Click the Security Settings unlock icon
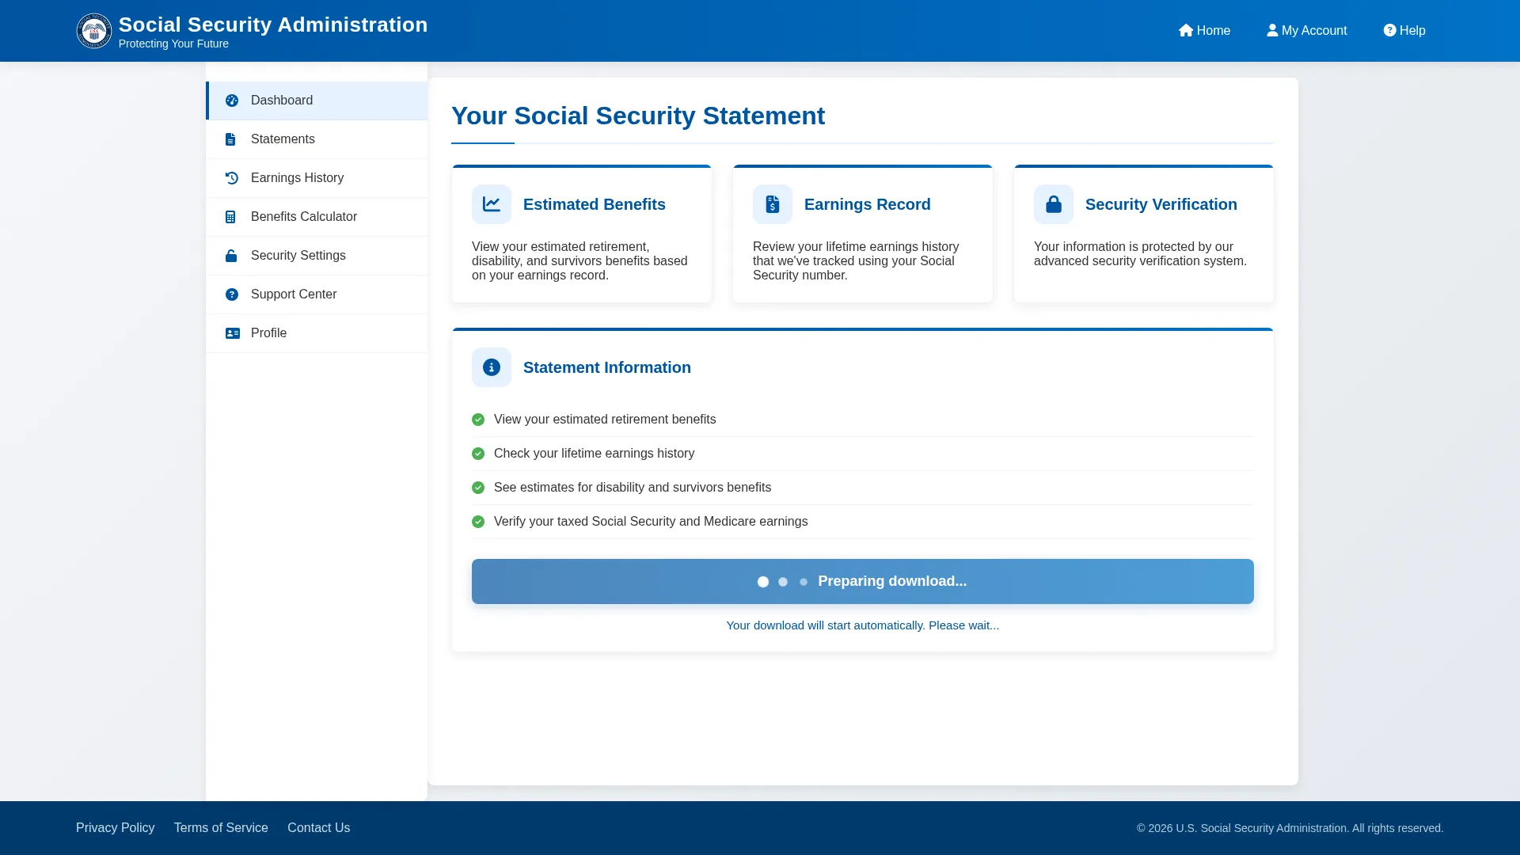This screenshot has height=855, width=1520. (x=231, y=256)
